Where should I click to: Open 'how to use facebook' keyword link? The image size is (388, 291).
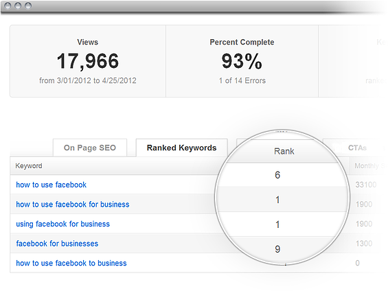coord(52,185)
